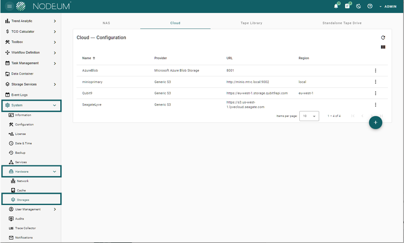
Task: Open Cache under Hardware
Action: (21, 190)
